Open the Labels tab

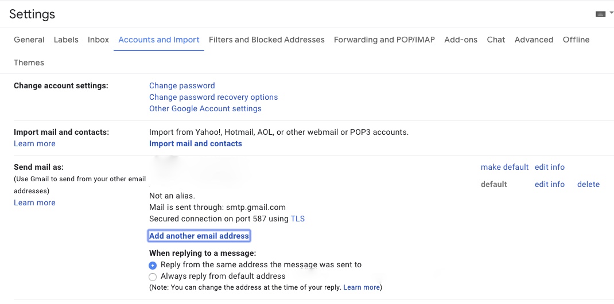tap(66, 40)
